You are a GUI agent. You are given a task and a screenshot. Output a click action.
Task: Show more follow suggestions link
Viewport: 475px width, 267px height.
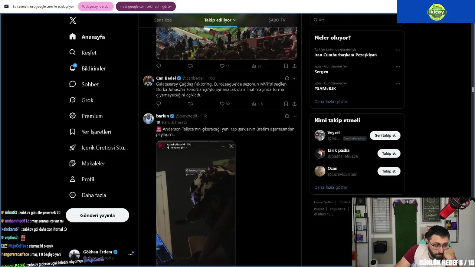point(331,187)
